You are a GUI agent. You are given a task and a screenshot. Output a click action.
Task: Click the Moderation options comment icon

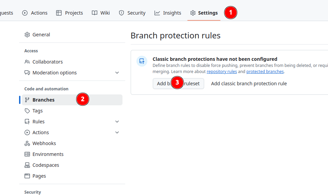coord(27,73)
